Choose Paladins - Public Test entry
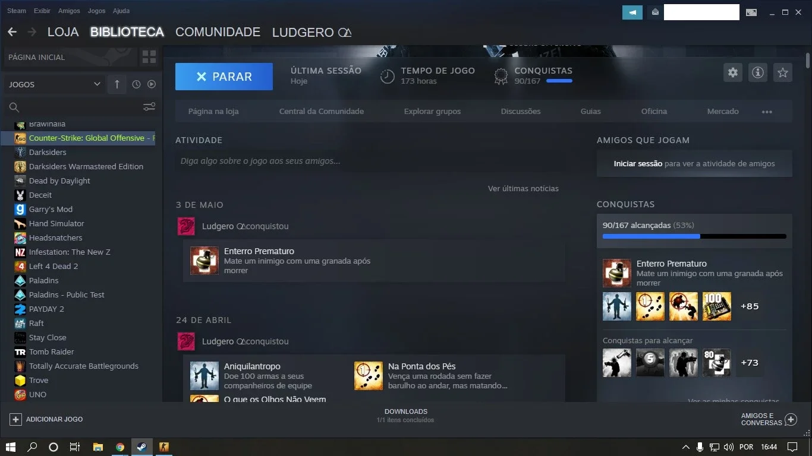This screenshot has height=456, width=812. (x=67, y=294)
